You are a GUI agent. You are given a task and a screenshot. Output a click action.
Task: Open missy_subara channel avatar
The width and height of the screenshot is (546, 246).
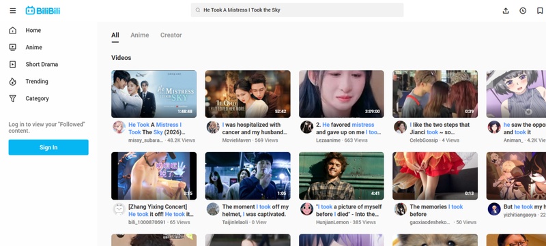pos(119,127)
